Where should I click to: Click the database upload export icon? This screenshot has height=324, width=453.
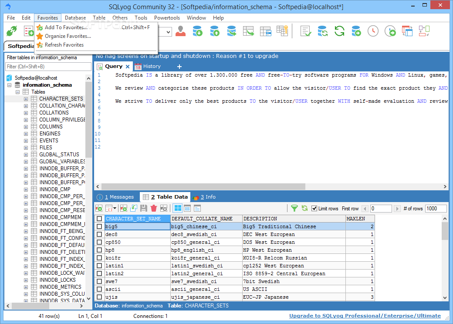(215, 31)
